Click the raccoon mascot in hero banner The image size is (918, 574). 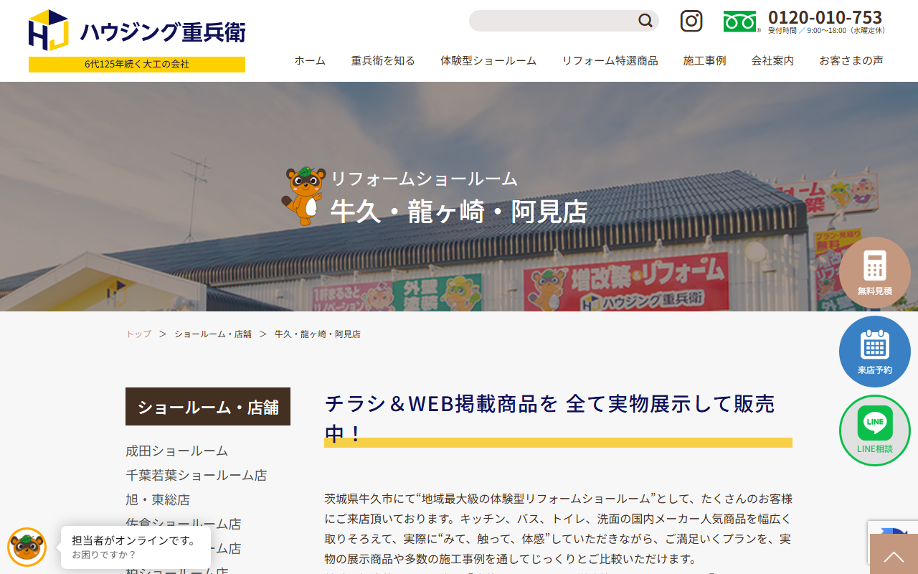point(305,196)
